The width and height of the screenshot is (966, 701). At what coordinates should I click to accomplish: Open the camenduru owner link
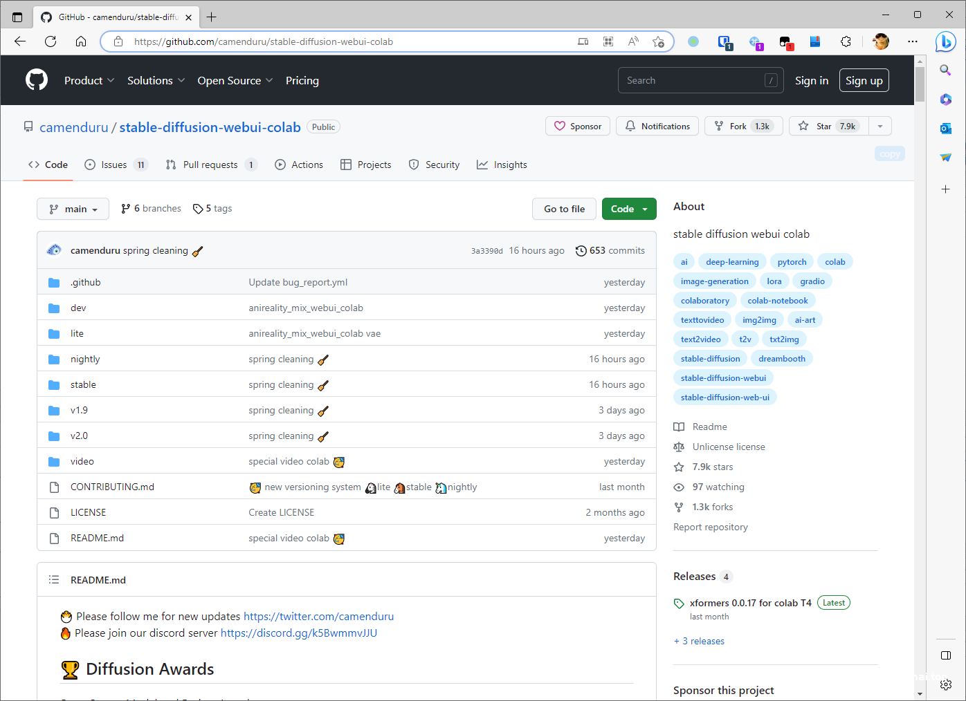pyautogui.click(x=74, y=127)
